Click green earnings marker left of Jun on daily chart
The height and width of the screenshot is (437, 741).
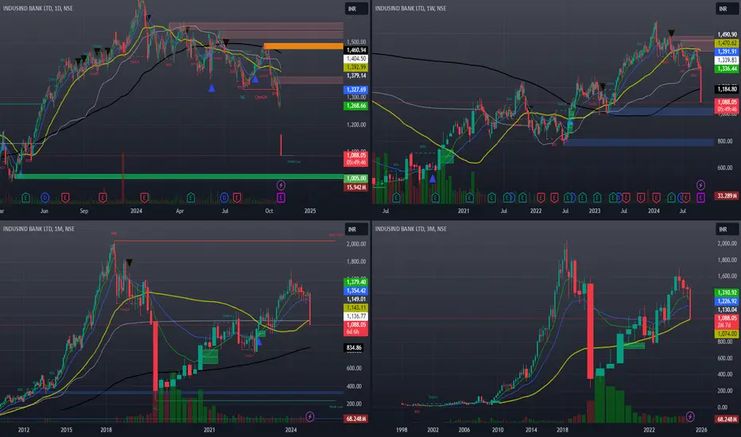point(26,198)
